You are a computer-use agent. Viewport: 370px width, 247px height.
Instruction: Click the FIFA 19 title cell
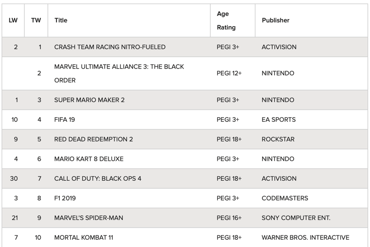click(x=65, y=120)
